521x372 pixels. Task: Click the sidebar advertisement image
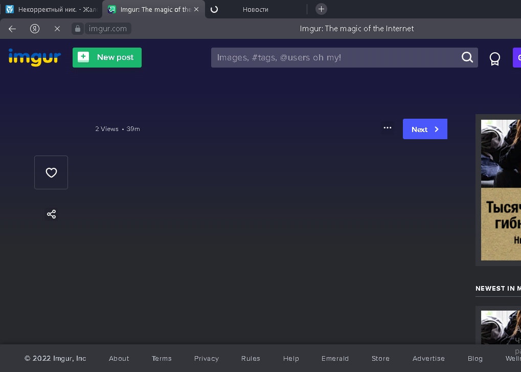point(501,189)
